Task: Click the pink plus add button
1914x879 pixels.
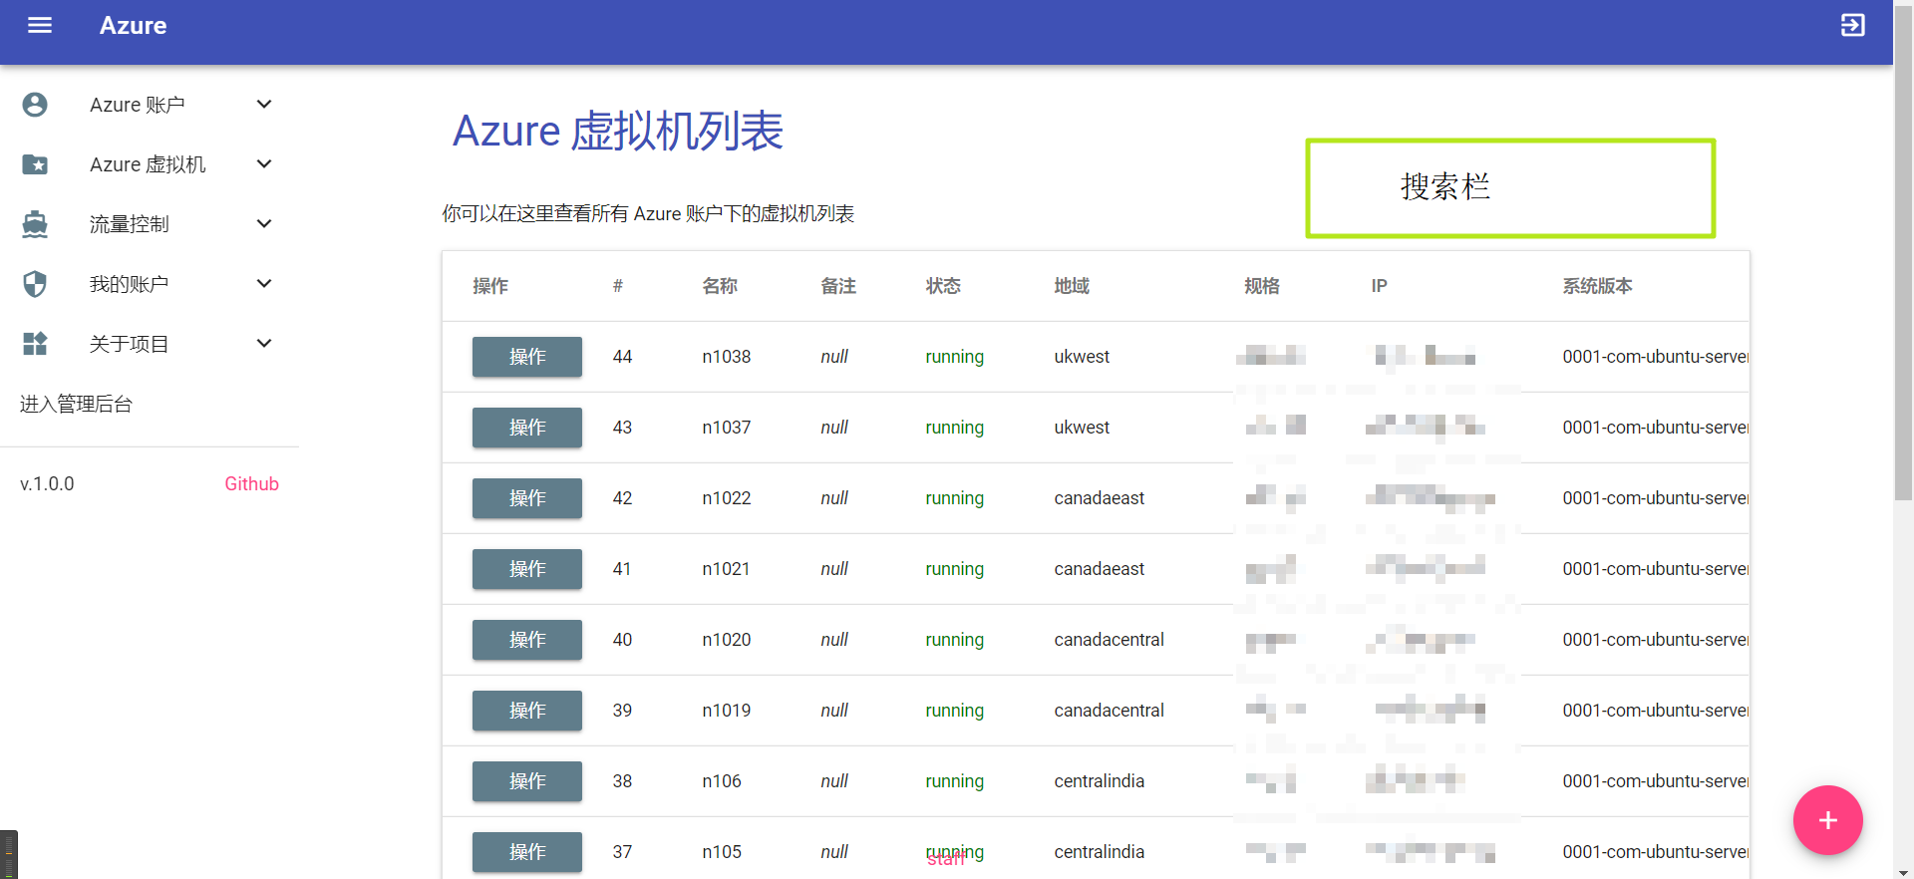Action: coord(1827,820)
